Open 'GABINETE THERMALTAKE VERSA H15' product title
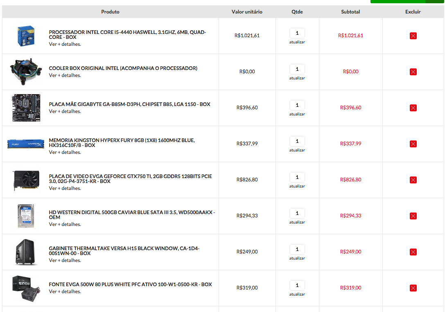The height and width of the screenshot is (312, 445). point(124,251)
